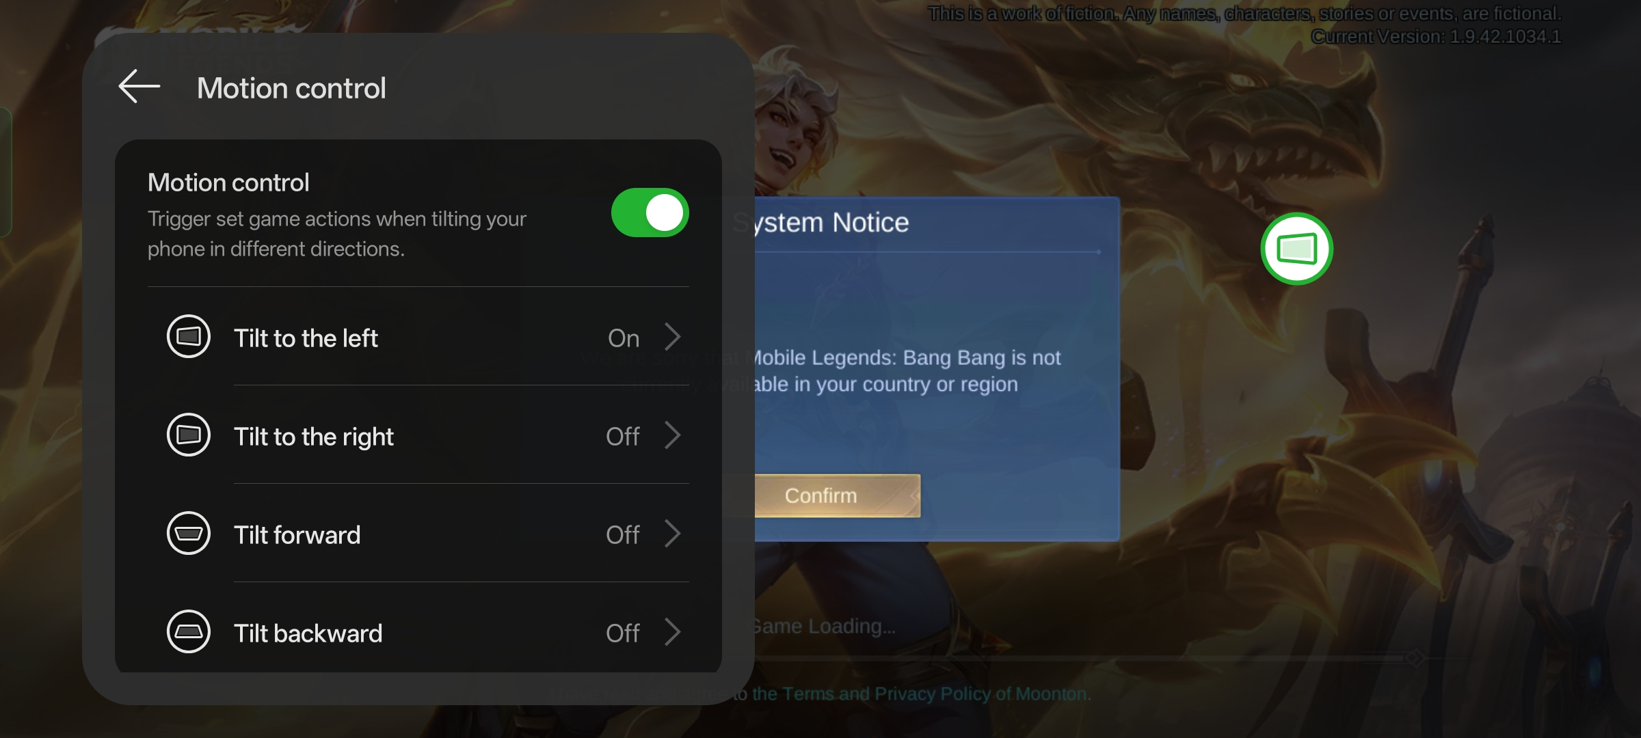Viewport: 1641px width, 738px height.
Task: Expand Tilt backward chevron
Action: pyautogui.click(x=673, y=632)
